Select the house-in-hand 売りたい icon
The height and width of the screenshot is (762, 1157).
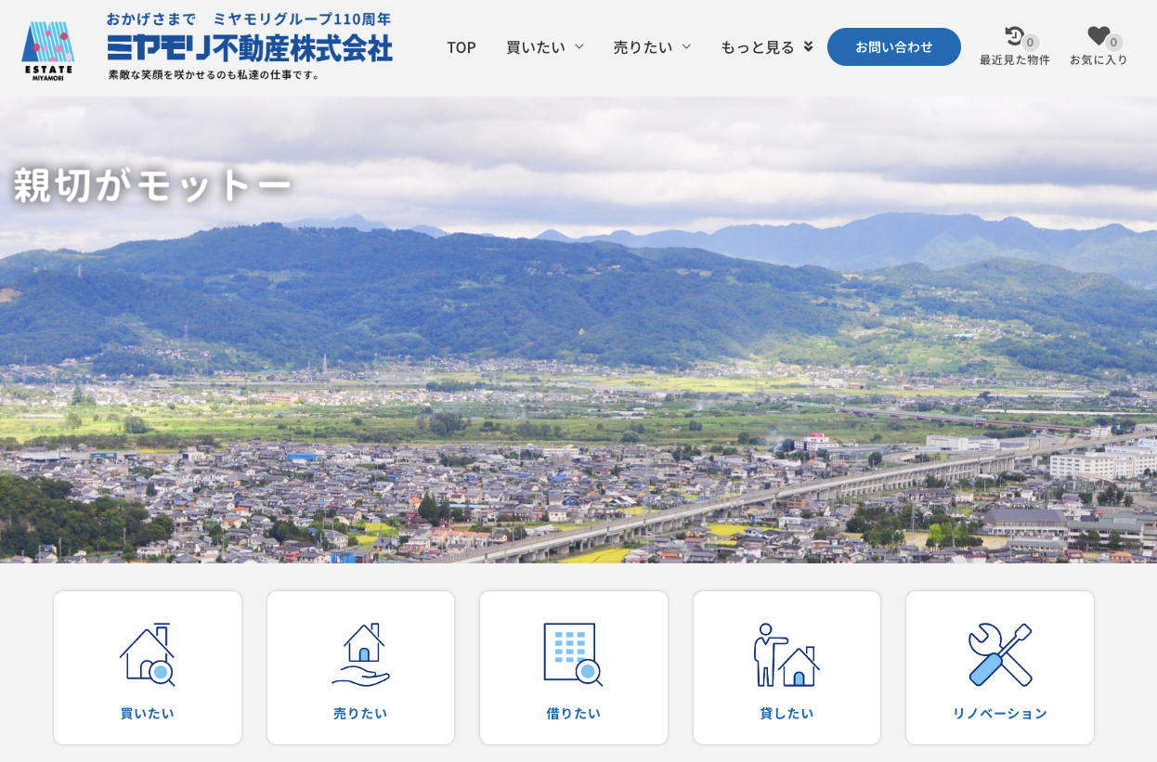tap(360, 654)
